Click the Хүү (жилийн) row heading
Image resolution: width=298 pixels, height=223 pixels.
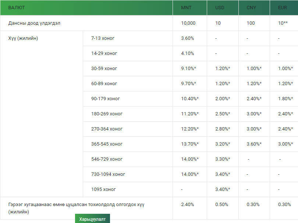click(23, 38)
